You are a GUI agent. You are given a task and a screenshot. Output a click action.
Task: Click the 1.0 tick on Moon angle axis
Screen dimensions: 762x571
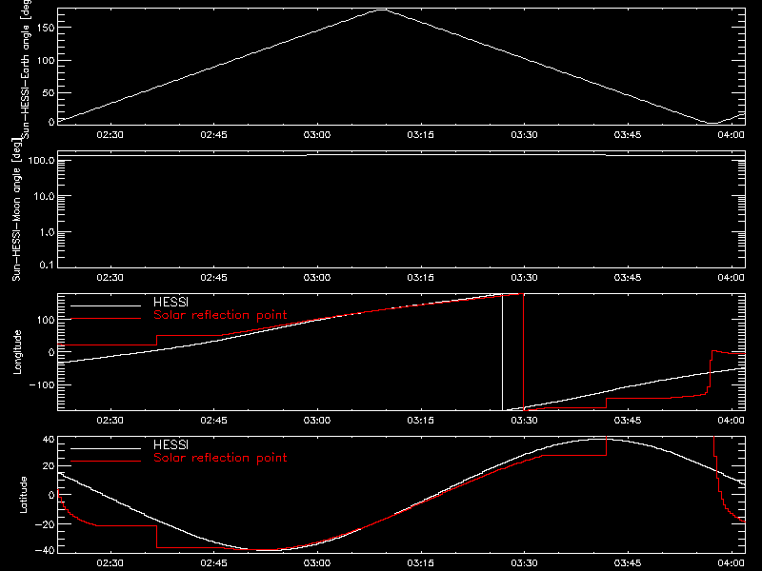47,232
